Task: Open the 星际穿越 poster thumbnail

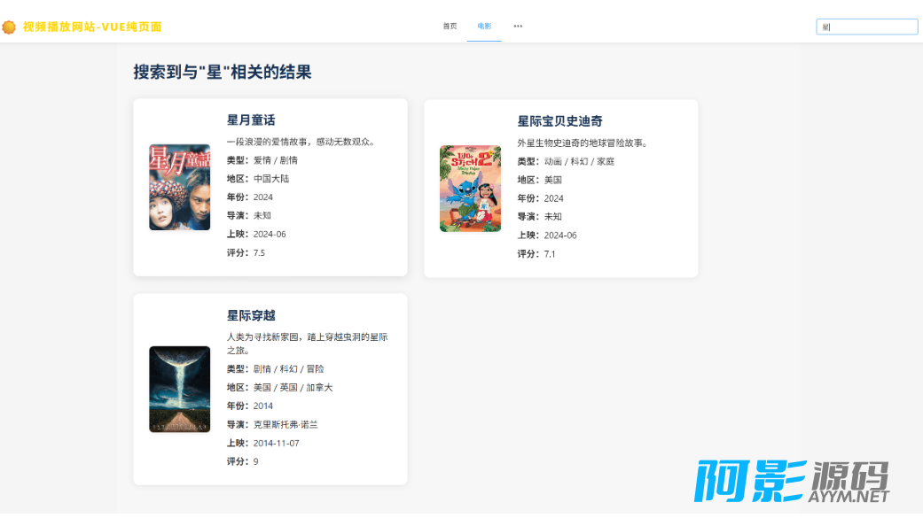Action: [x=179, y=390]
